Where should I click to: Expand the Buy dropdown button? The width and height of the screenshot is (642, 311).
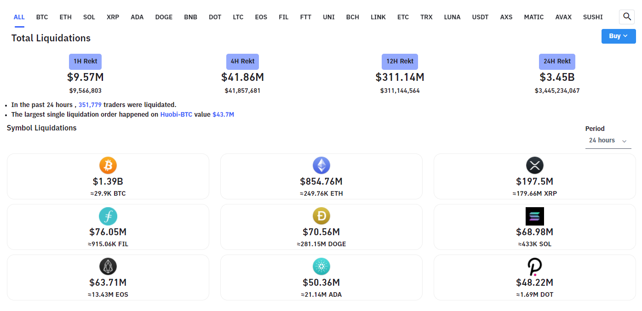pos(619,36)
